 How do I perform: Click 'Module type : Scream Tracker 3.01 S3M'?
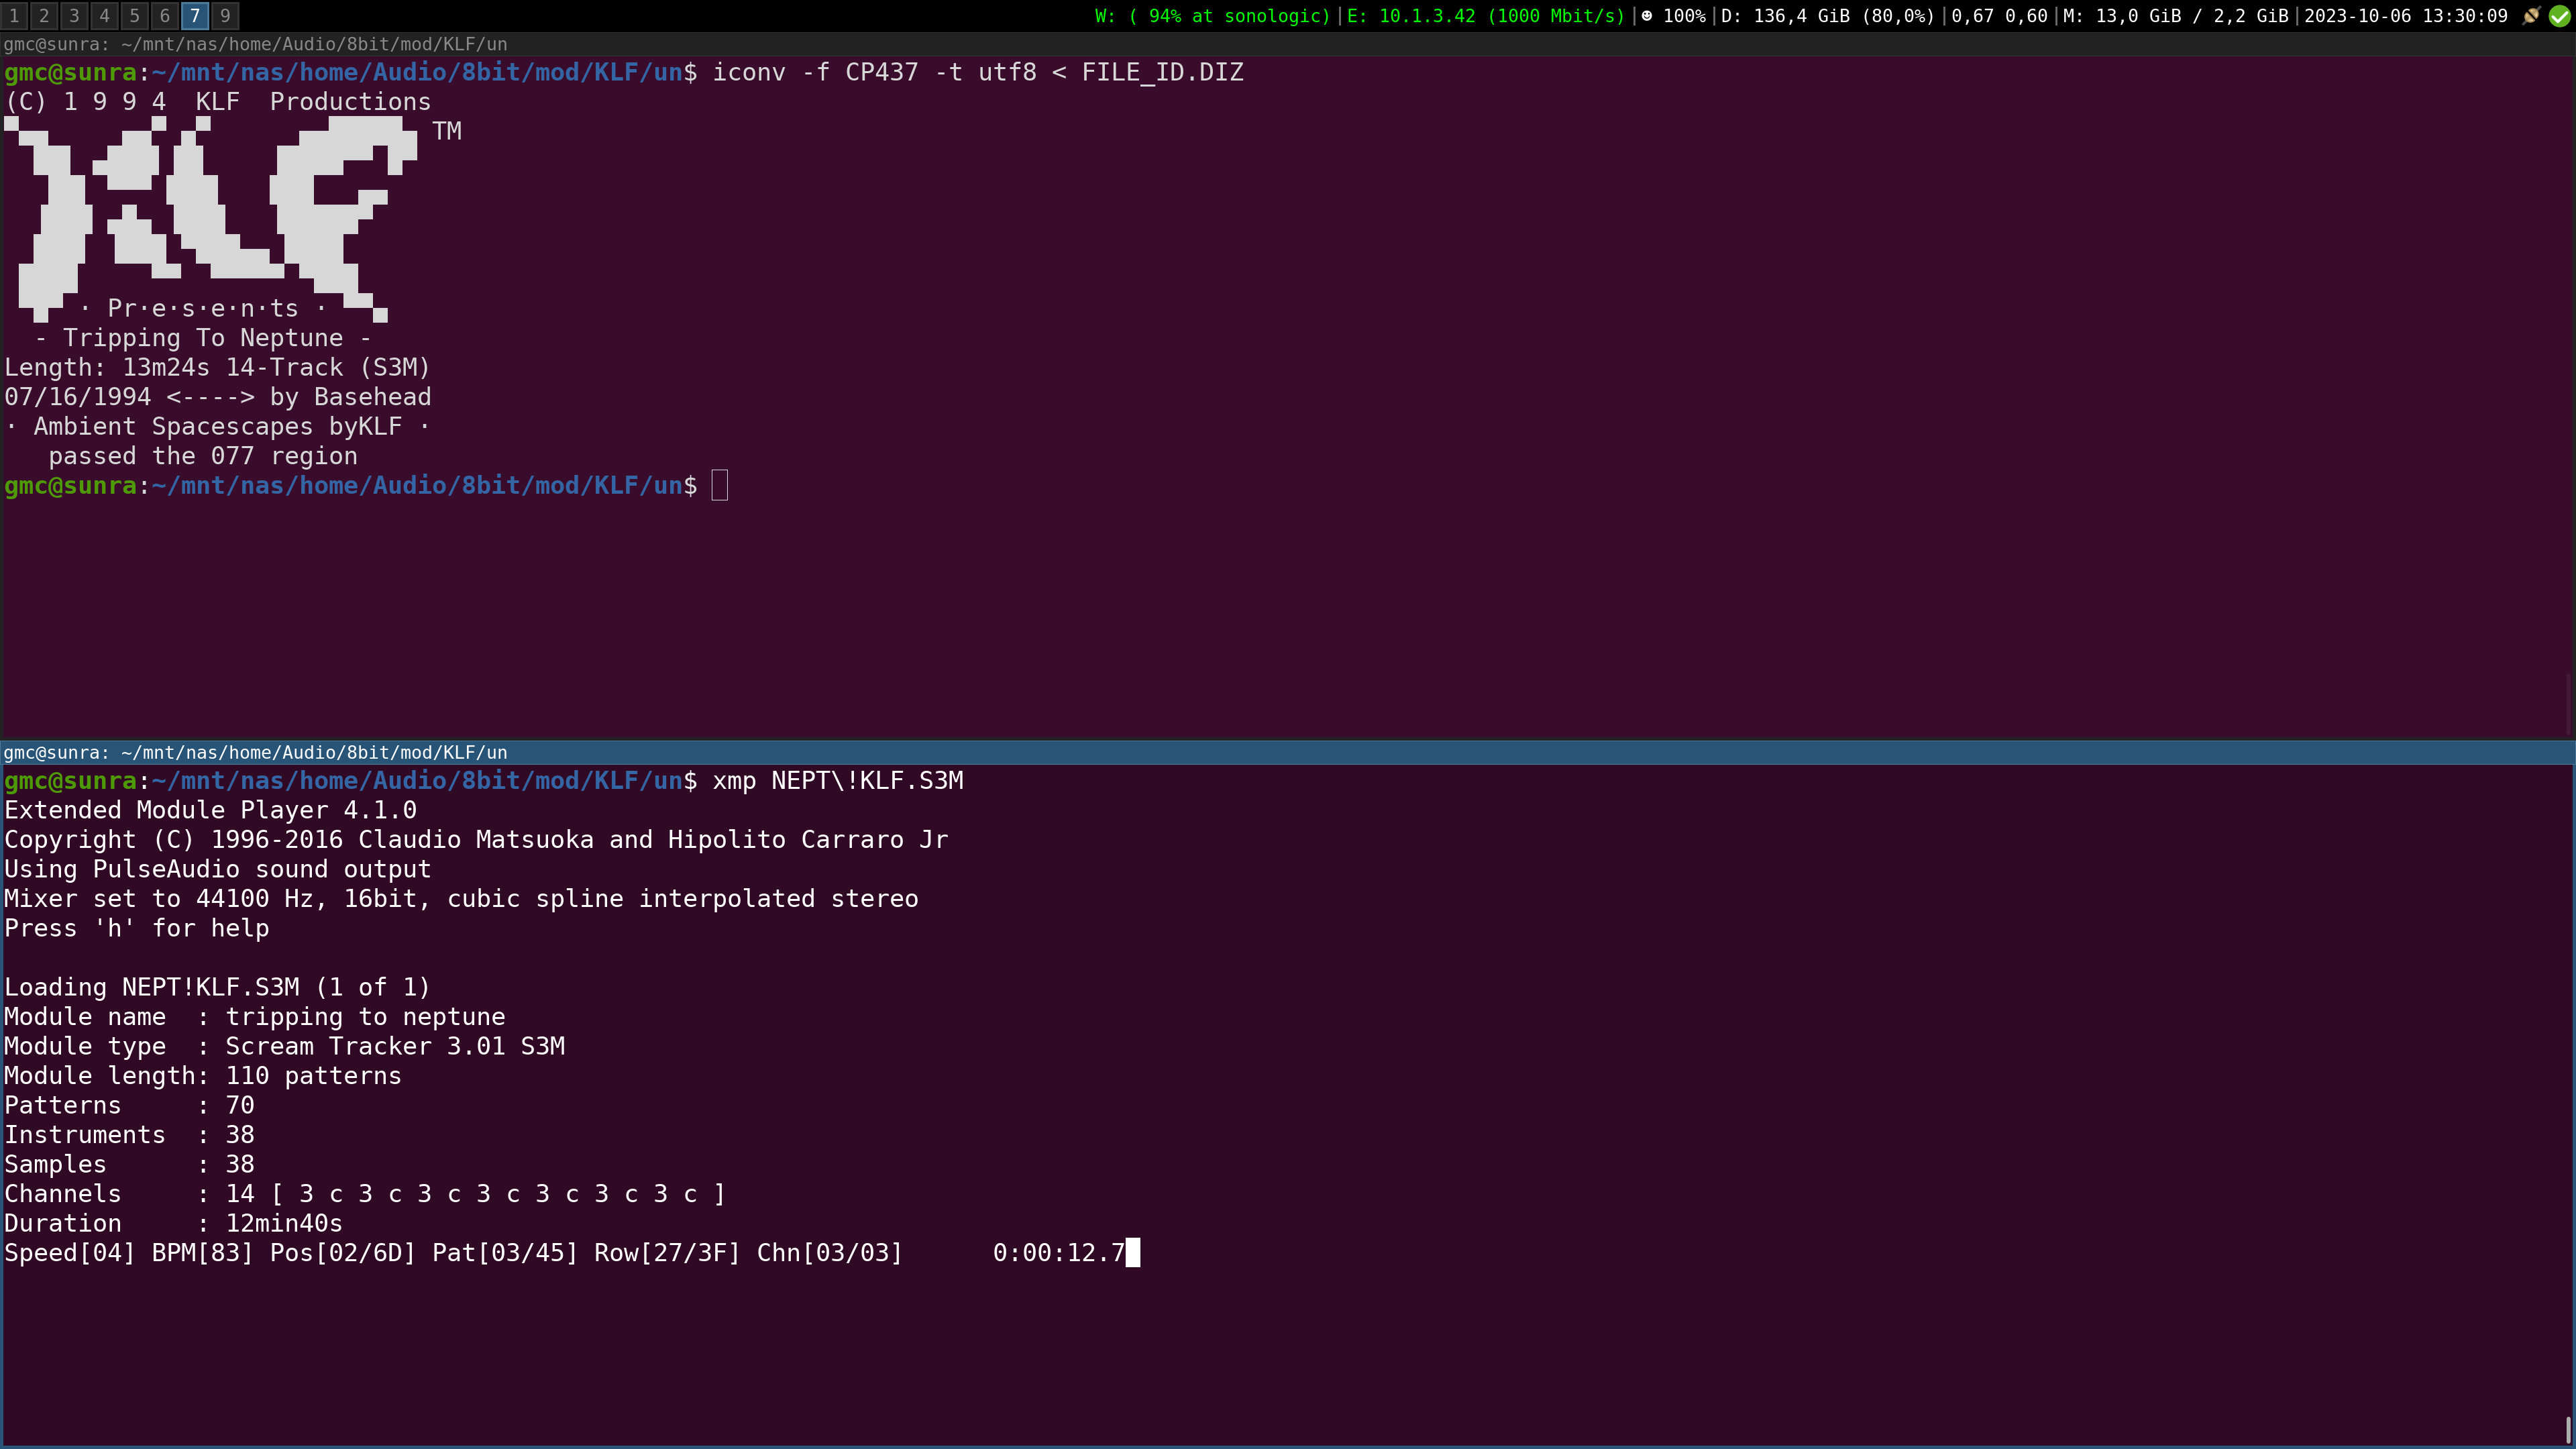(285, 1046)
